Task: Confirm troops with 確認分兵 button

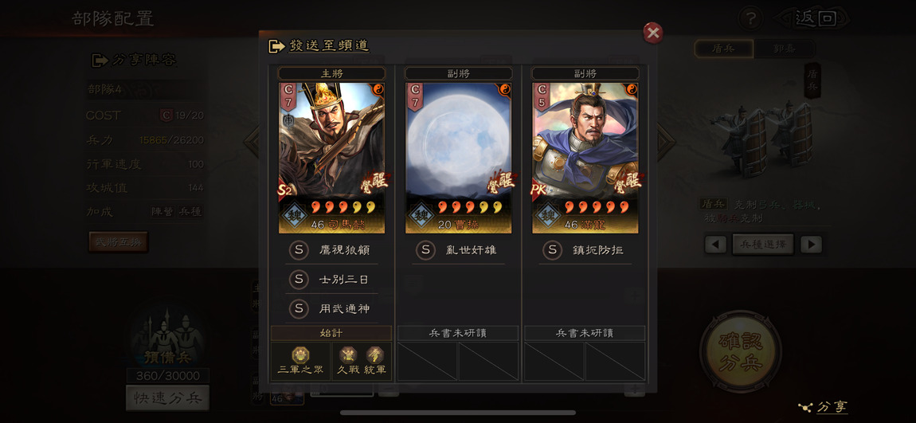Action: pyautogui.click(x=741, y=351)
